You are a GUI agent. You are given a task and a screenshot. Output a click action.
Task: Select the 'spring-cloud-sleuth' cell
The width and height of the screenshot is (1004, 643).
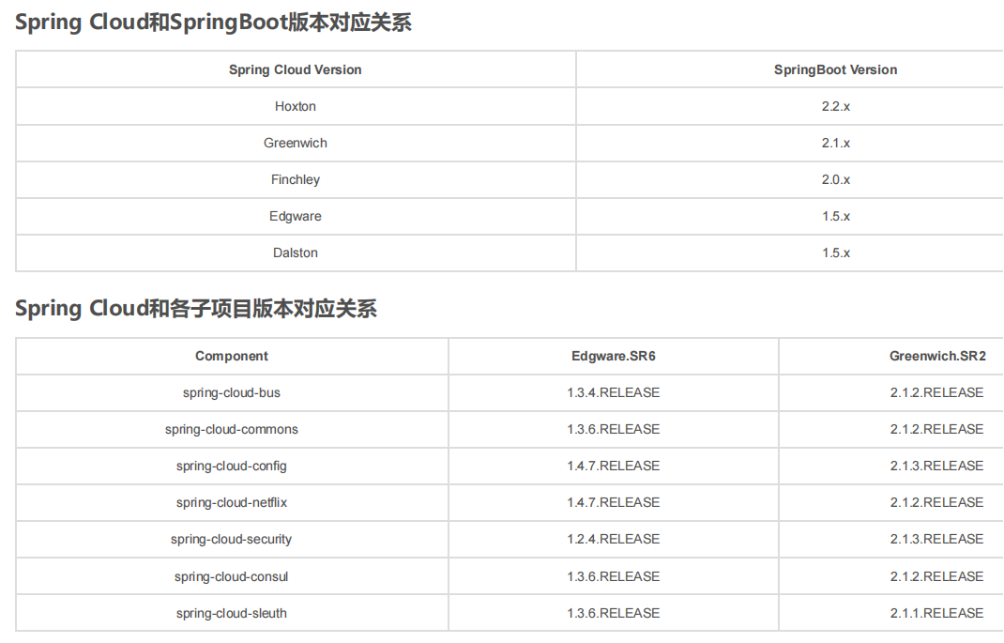(x=232, y=613)
